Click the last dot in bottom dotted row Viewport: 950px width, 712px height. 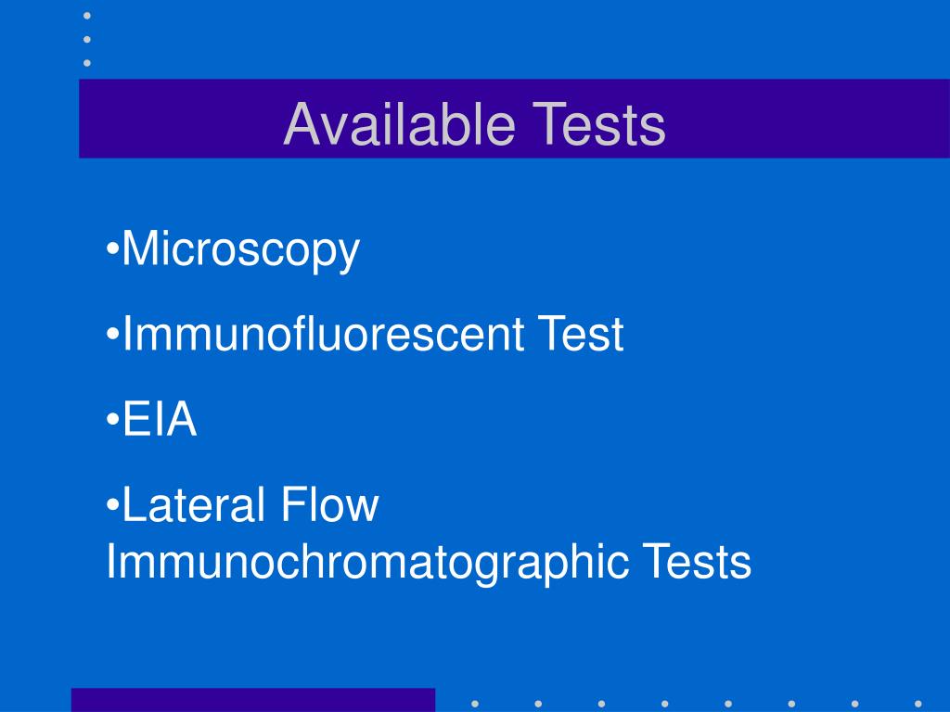click(x=918, y=704)
